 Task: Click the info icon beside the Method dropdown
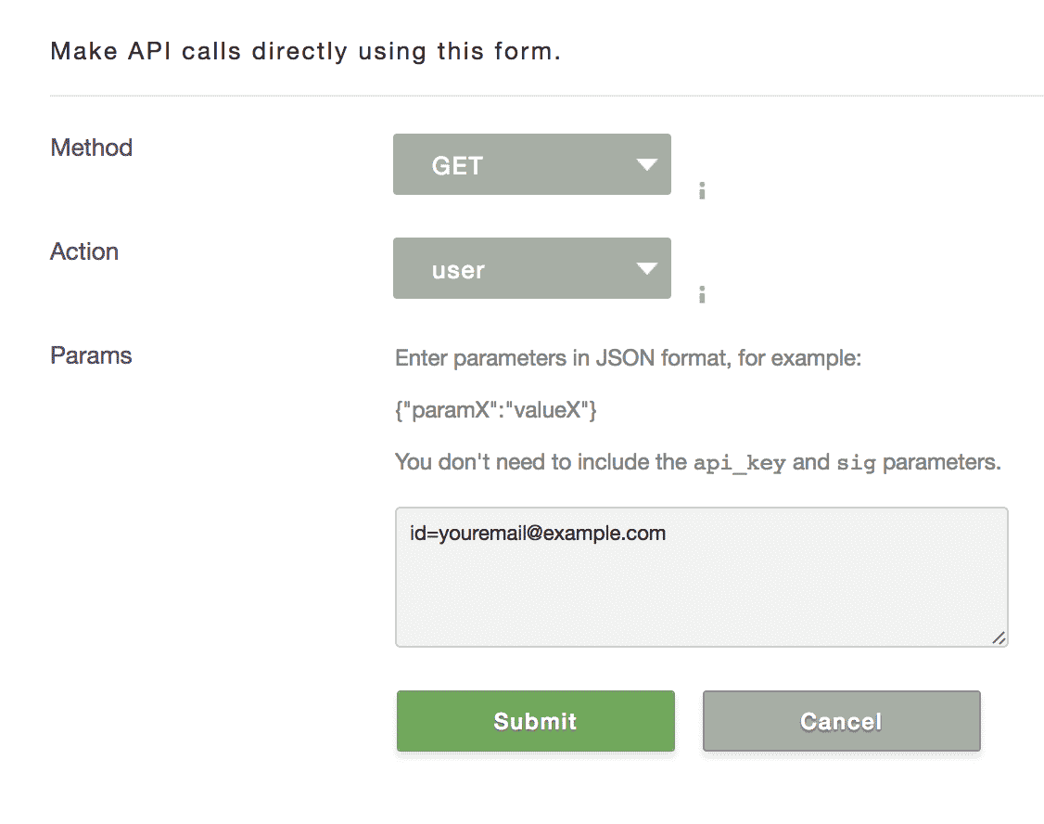point(702,192)
